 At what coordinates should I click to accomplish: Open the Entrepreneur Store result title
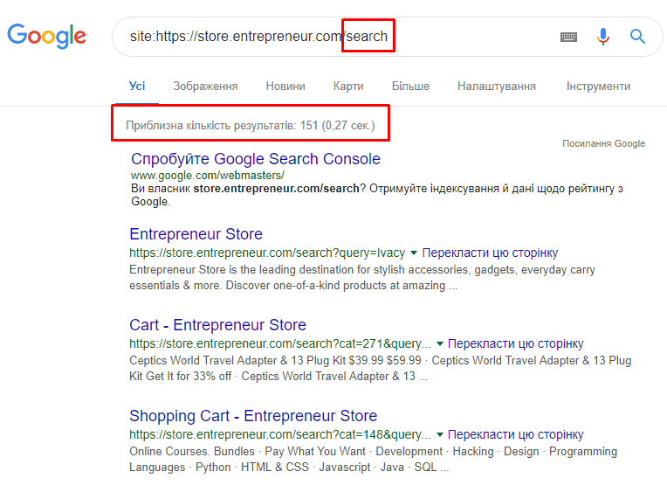coord(196,234)
